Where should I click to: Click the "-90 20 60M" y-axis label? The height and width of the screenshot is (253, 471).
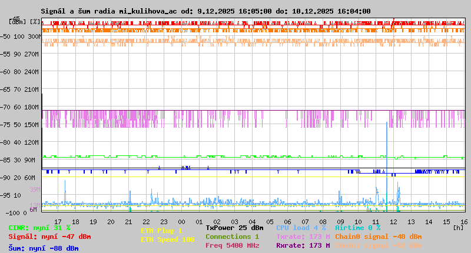click(x=18, y=178)
